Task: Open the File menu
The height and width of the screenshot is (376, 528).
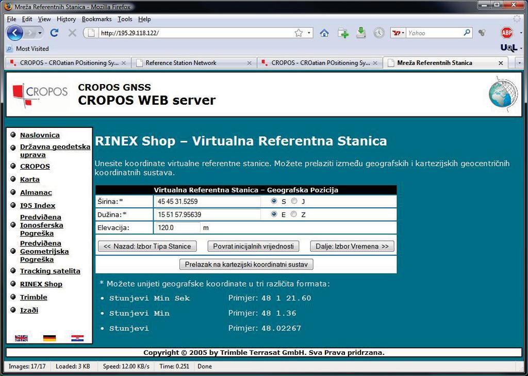Action: coord(11,19)
